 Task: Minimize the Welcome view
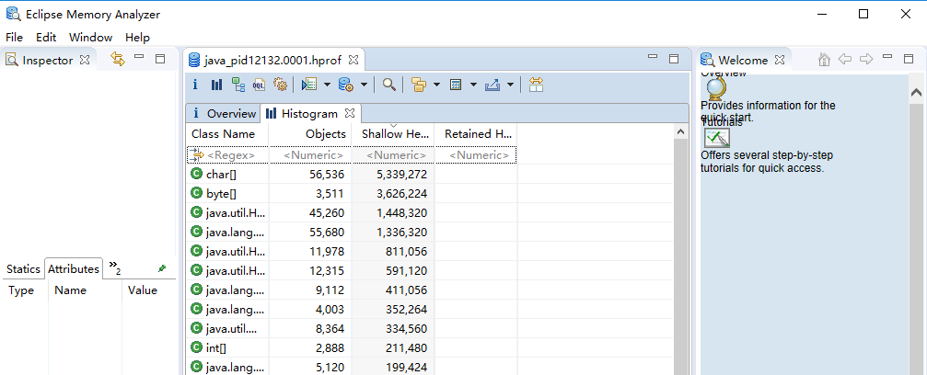[887, 57]
